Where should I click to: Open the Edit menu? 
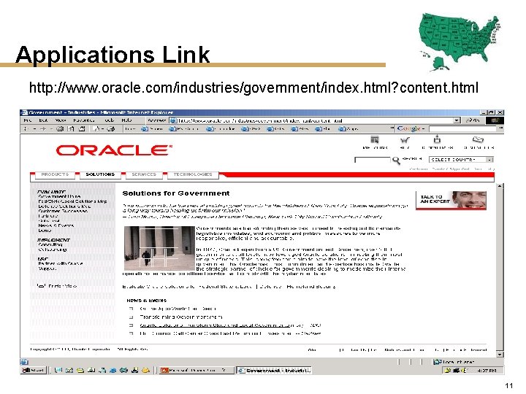coord(43,120)
